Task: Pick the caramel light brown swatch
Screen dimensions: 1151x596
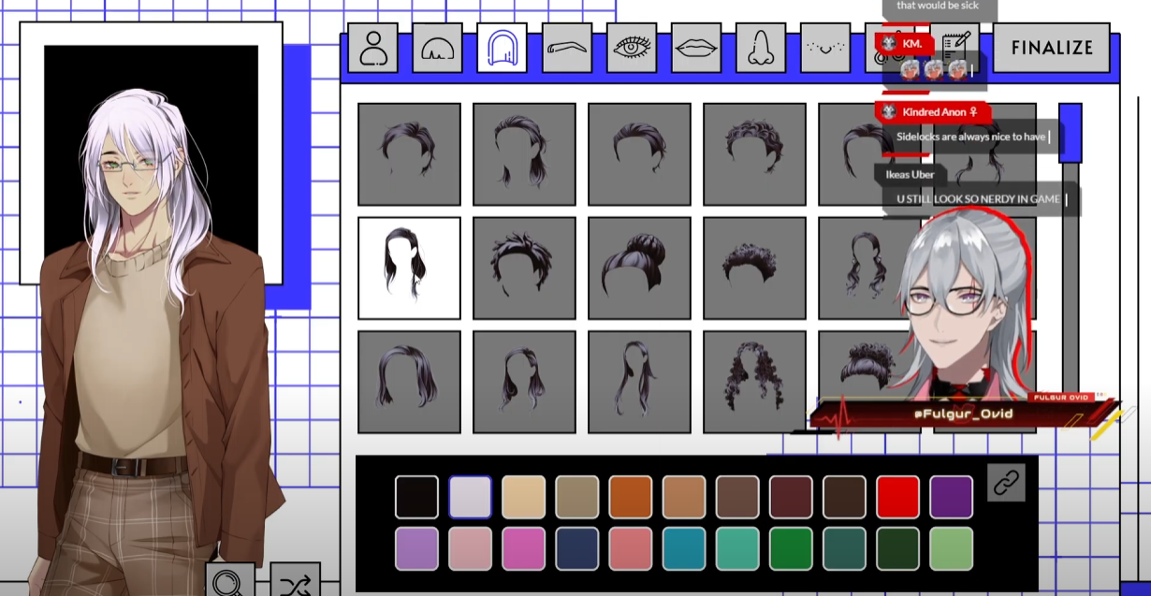Action: [x=684, y=497]
